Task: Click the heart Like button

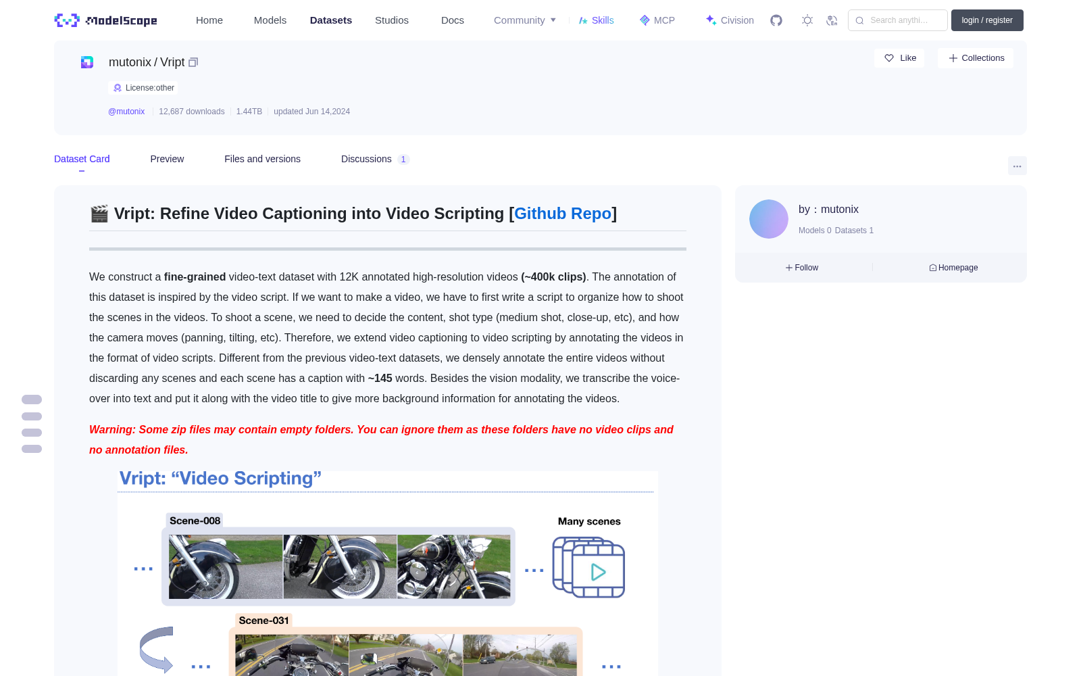Action: click(x=900, y=58)
